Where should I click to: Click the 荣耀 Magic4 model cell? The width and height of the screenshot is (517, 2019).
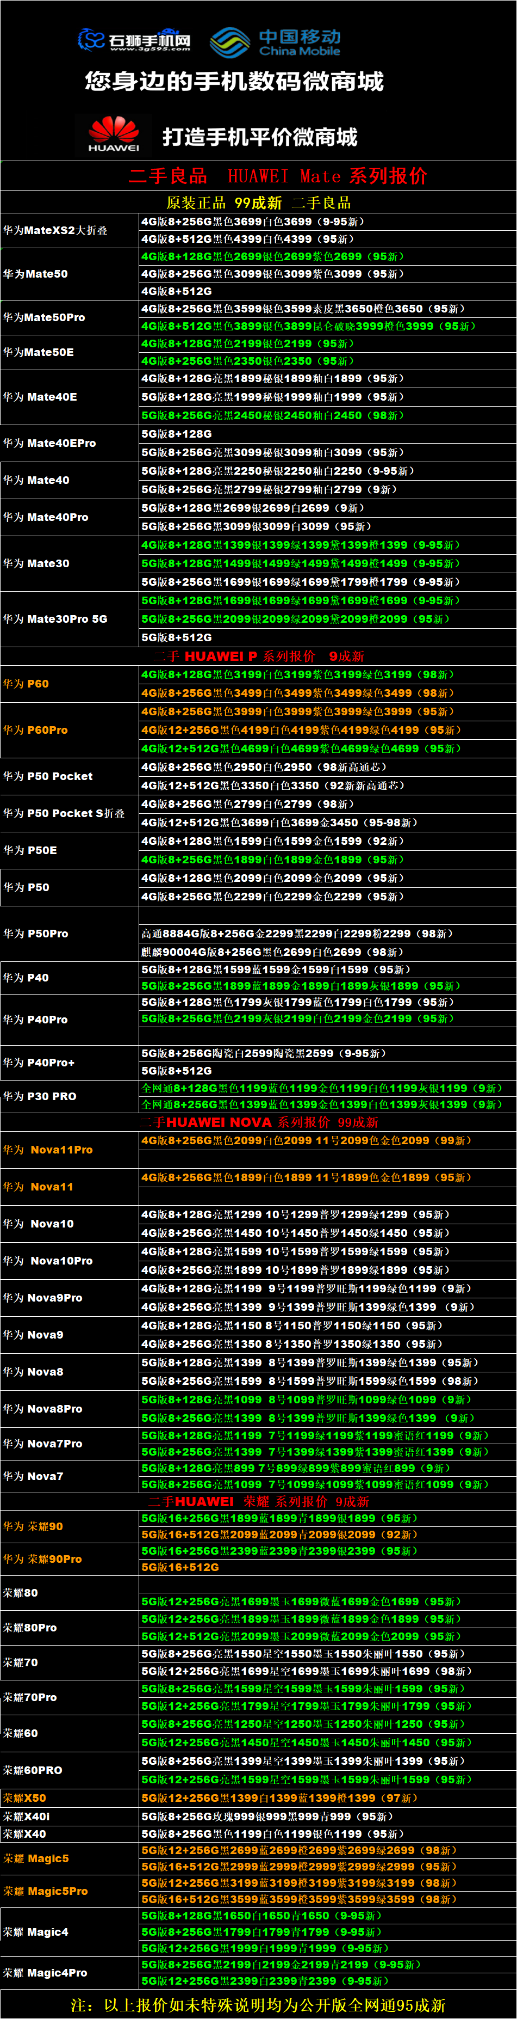(70, 1932)
